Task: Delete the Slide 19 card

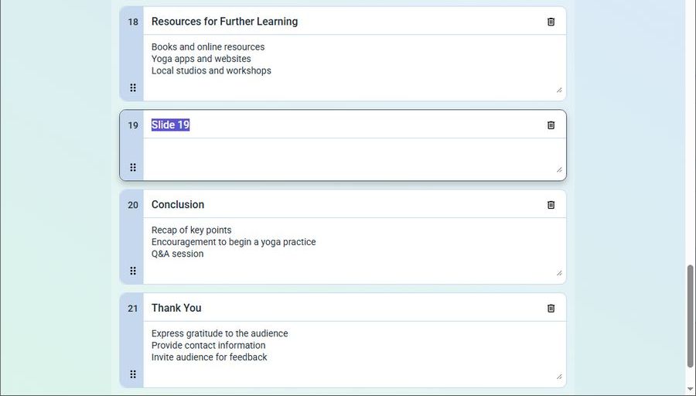Action: pyautogui.click(x=551, y=125)
